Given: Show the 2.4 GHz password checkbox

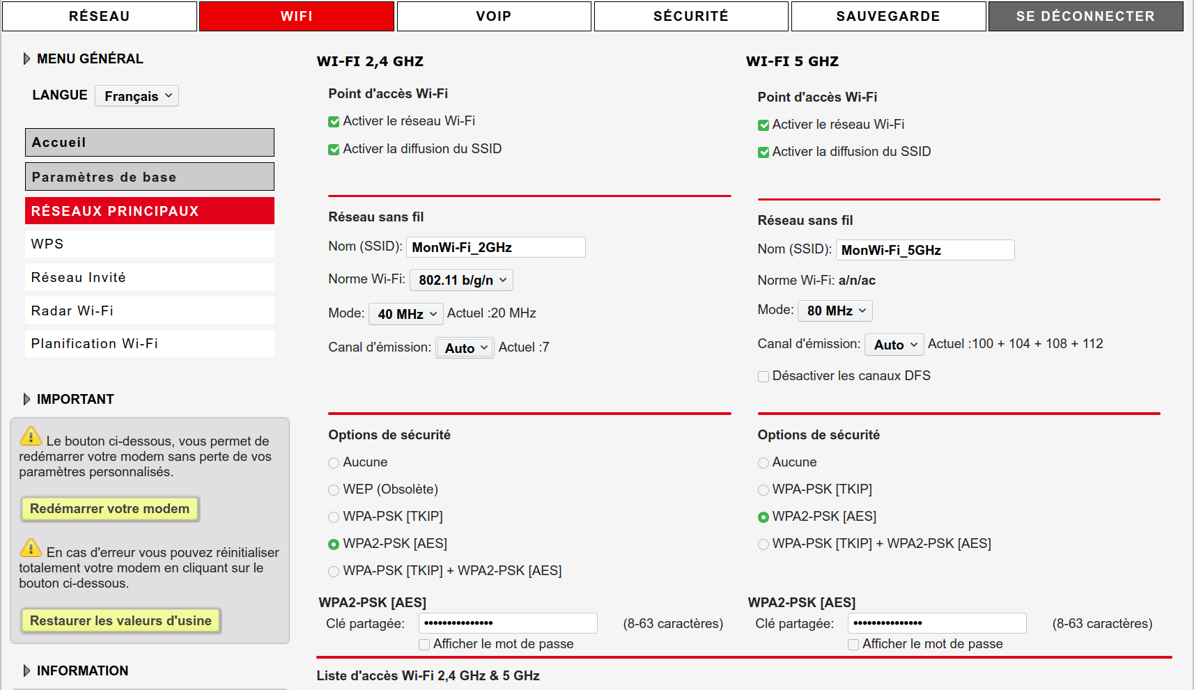Looking at the screenshot, I should (424, 645).
